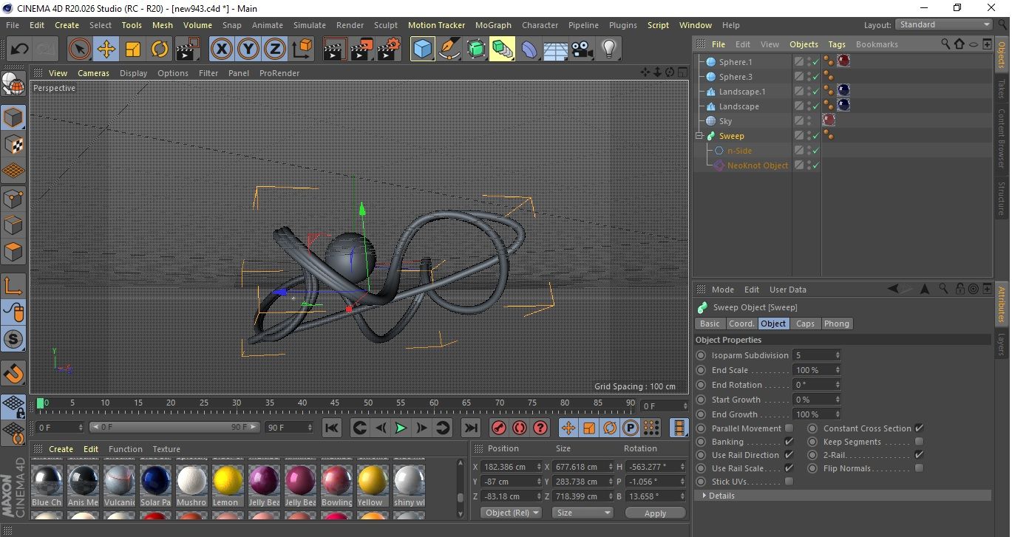Open the Tags menu in Objects manager
This screenshot has height=537, width=1012.
(837, 44)
